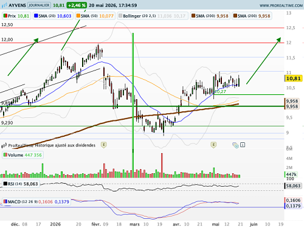Click the 447k volume tag on the axis

291,174
